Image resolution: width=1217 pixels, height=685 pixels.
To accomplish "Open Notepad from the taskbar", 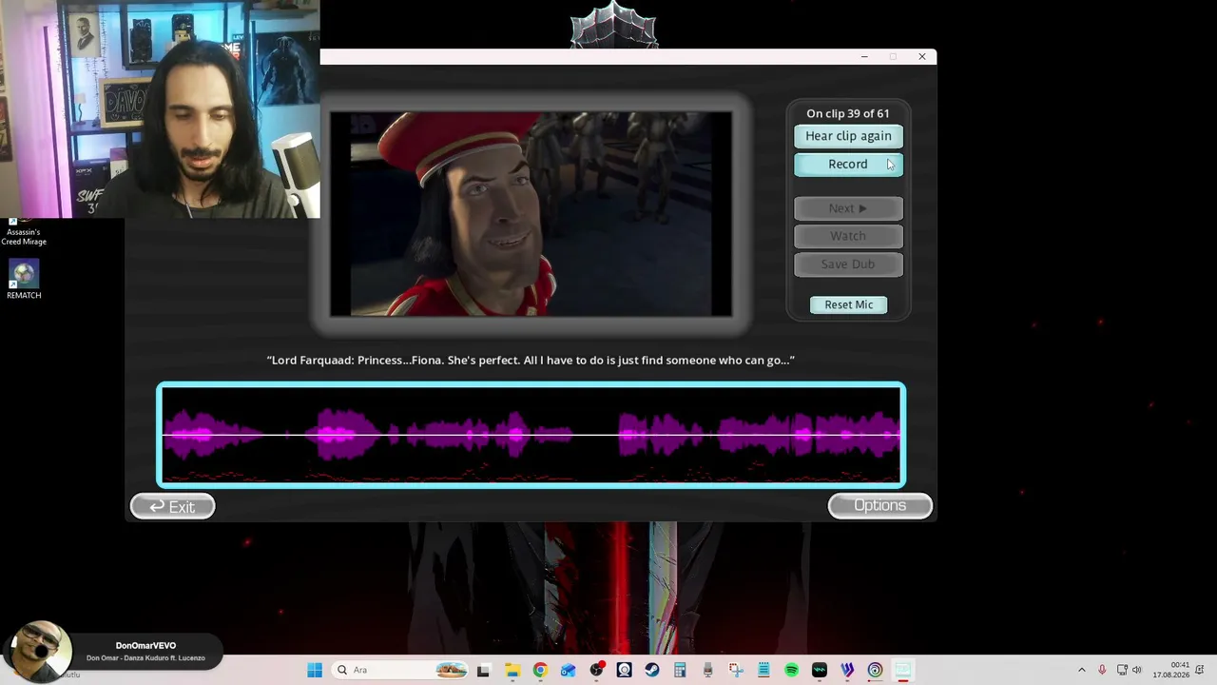I will [x=763, y=670].
